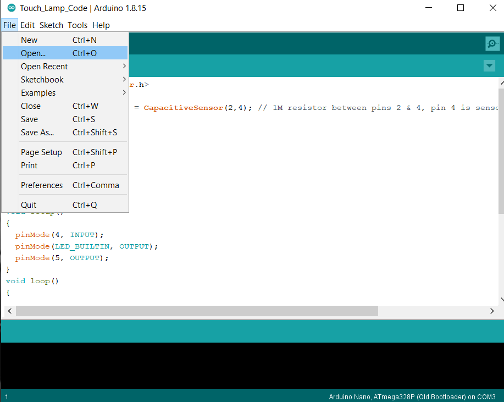Viewport: 504px width, 402px height.
Task: Open the Tools menu
Action: (77, 25)
